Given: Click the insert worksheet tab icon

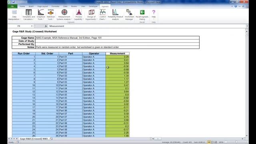Looking at the screenshot, I should 52,139.
